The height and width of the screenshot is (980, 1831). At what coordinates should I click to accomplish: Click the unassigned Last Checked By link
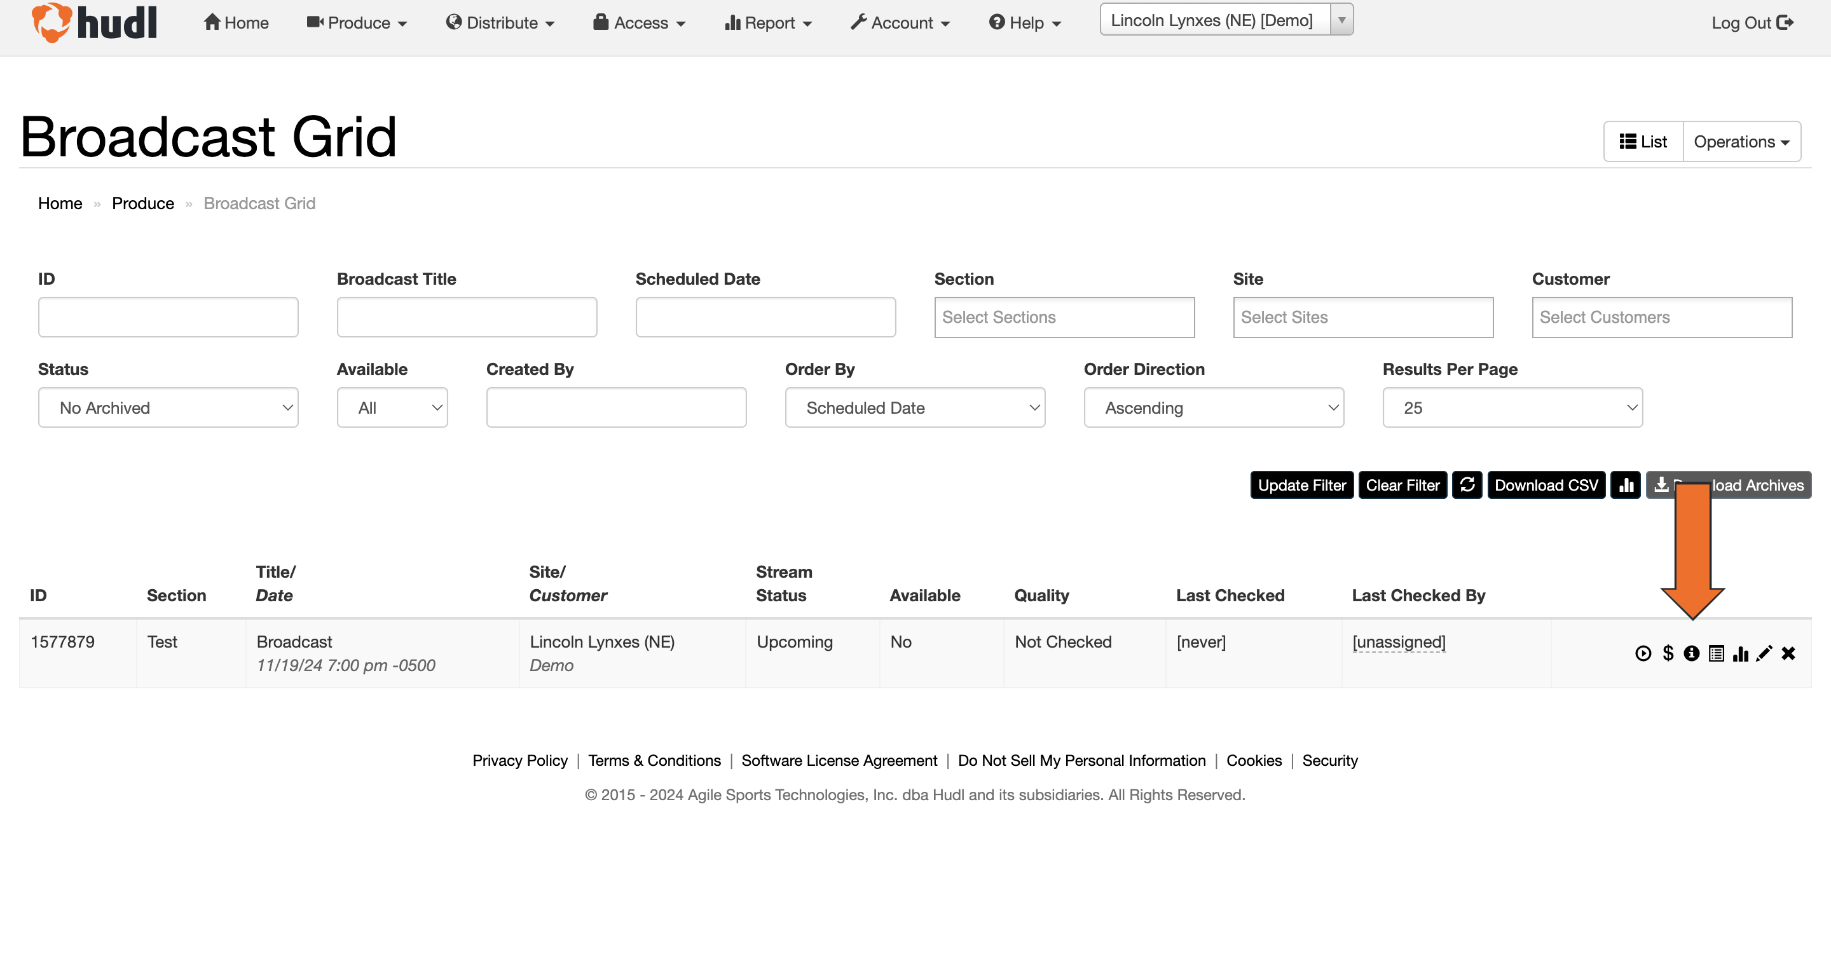pyautogui.click(x=1398, y=643)
